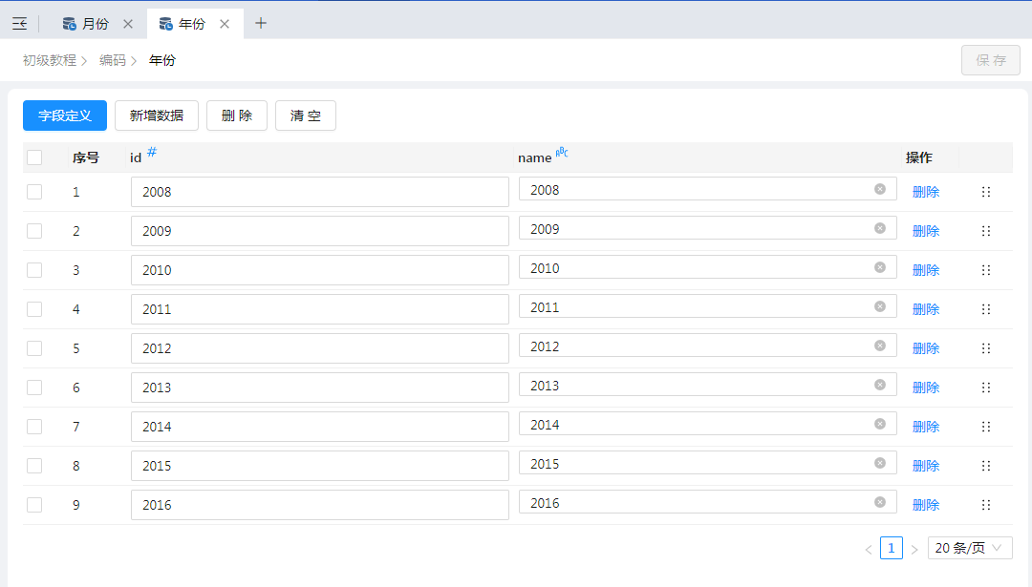Screen dimensions: 1032x587
Task: Check the checkbox for row 1
Action: 34,192
